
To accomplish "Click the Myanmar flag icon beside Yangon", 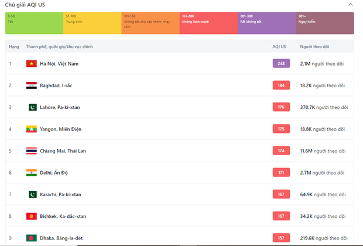I will coord(32,129).
